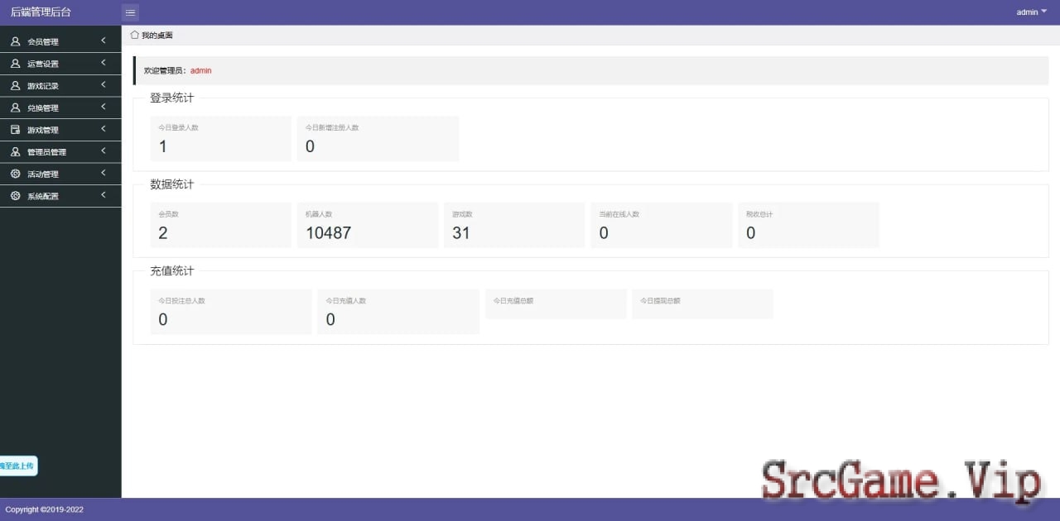Expand the 系统配置 chevron

click(x=104, y=195)
